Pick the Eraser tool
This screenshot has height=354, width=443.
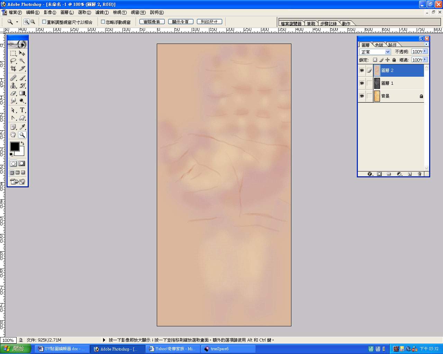click(13, 93)
